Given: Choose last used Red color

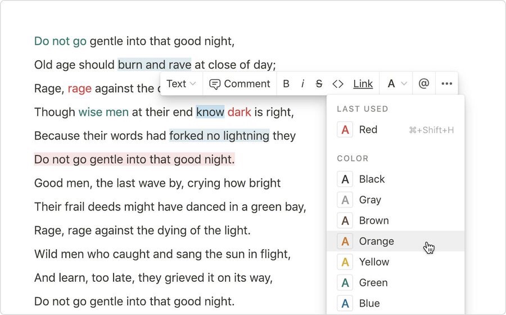Looking at the screenshot, I should [396, 130].
